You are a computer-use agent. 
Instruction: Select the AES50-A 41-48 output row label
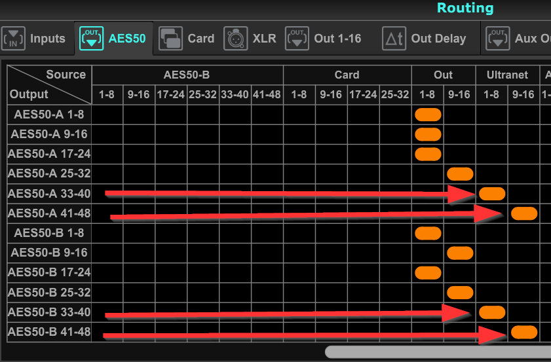point(50,213)
